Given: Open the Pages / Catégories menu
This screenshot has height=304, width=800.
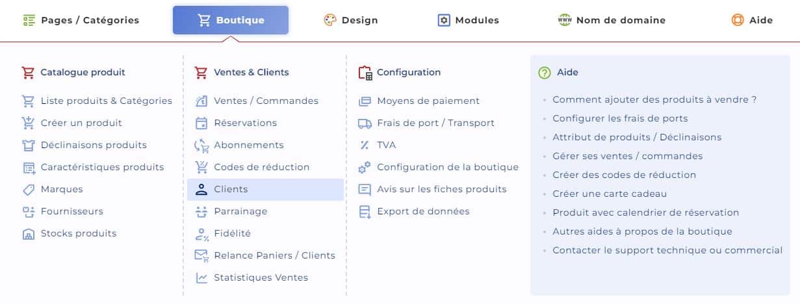Looking at the screenshot, I should [81, 20].
